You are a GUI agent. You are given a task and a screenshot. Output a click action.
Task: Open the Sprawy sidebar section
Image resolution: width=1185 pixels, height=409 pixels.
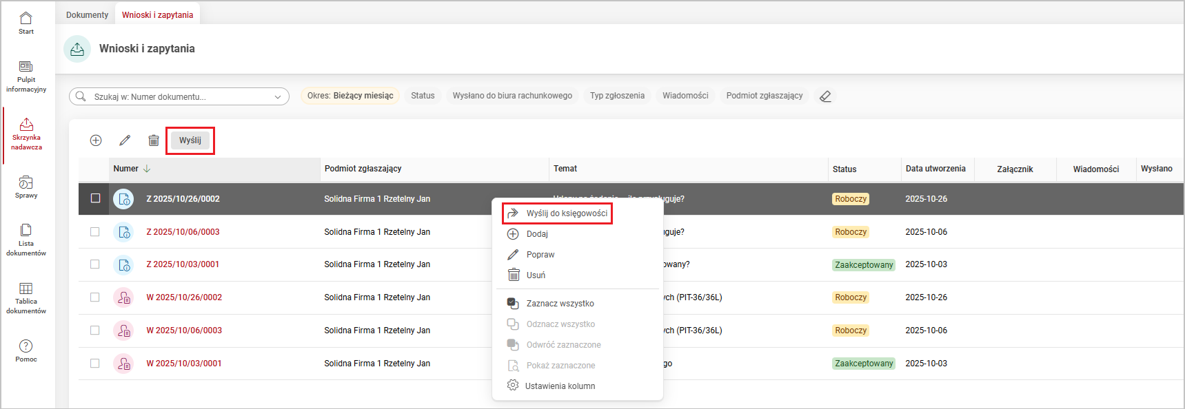26,186
